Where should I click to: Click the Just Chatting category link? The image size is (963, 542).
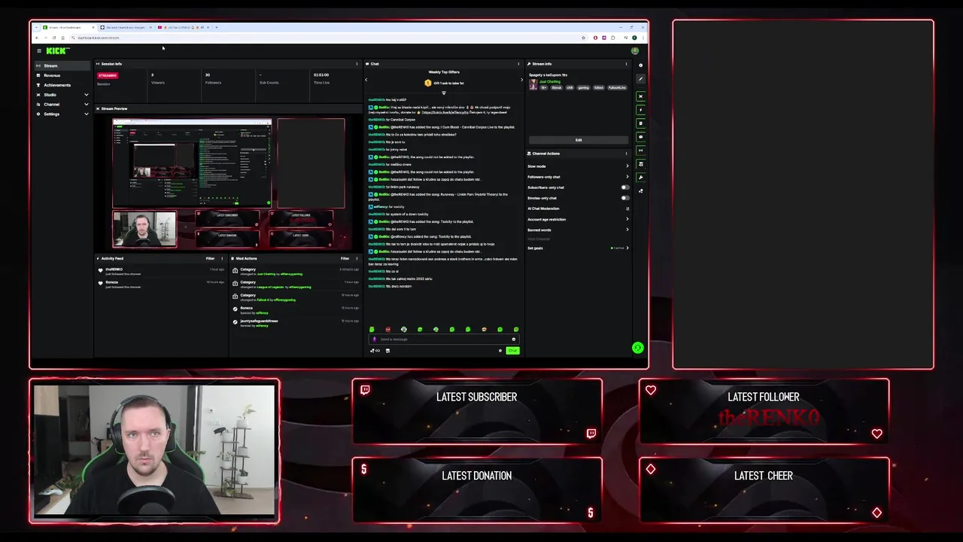550,81
